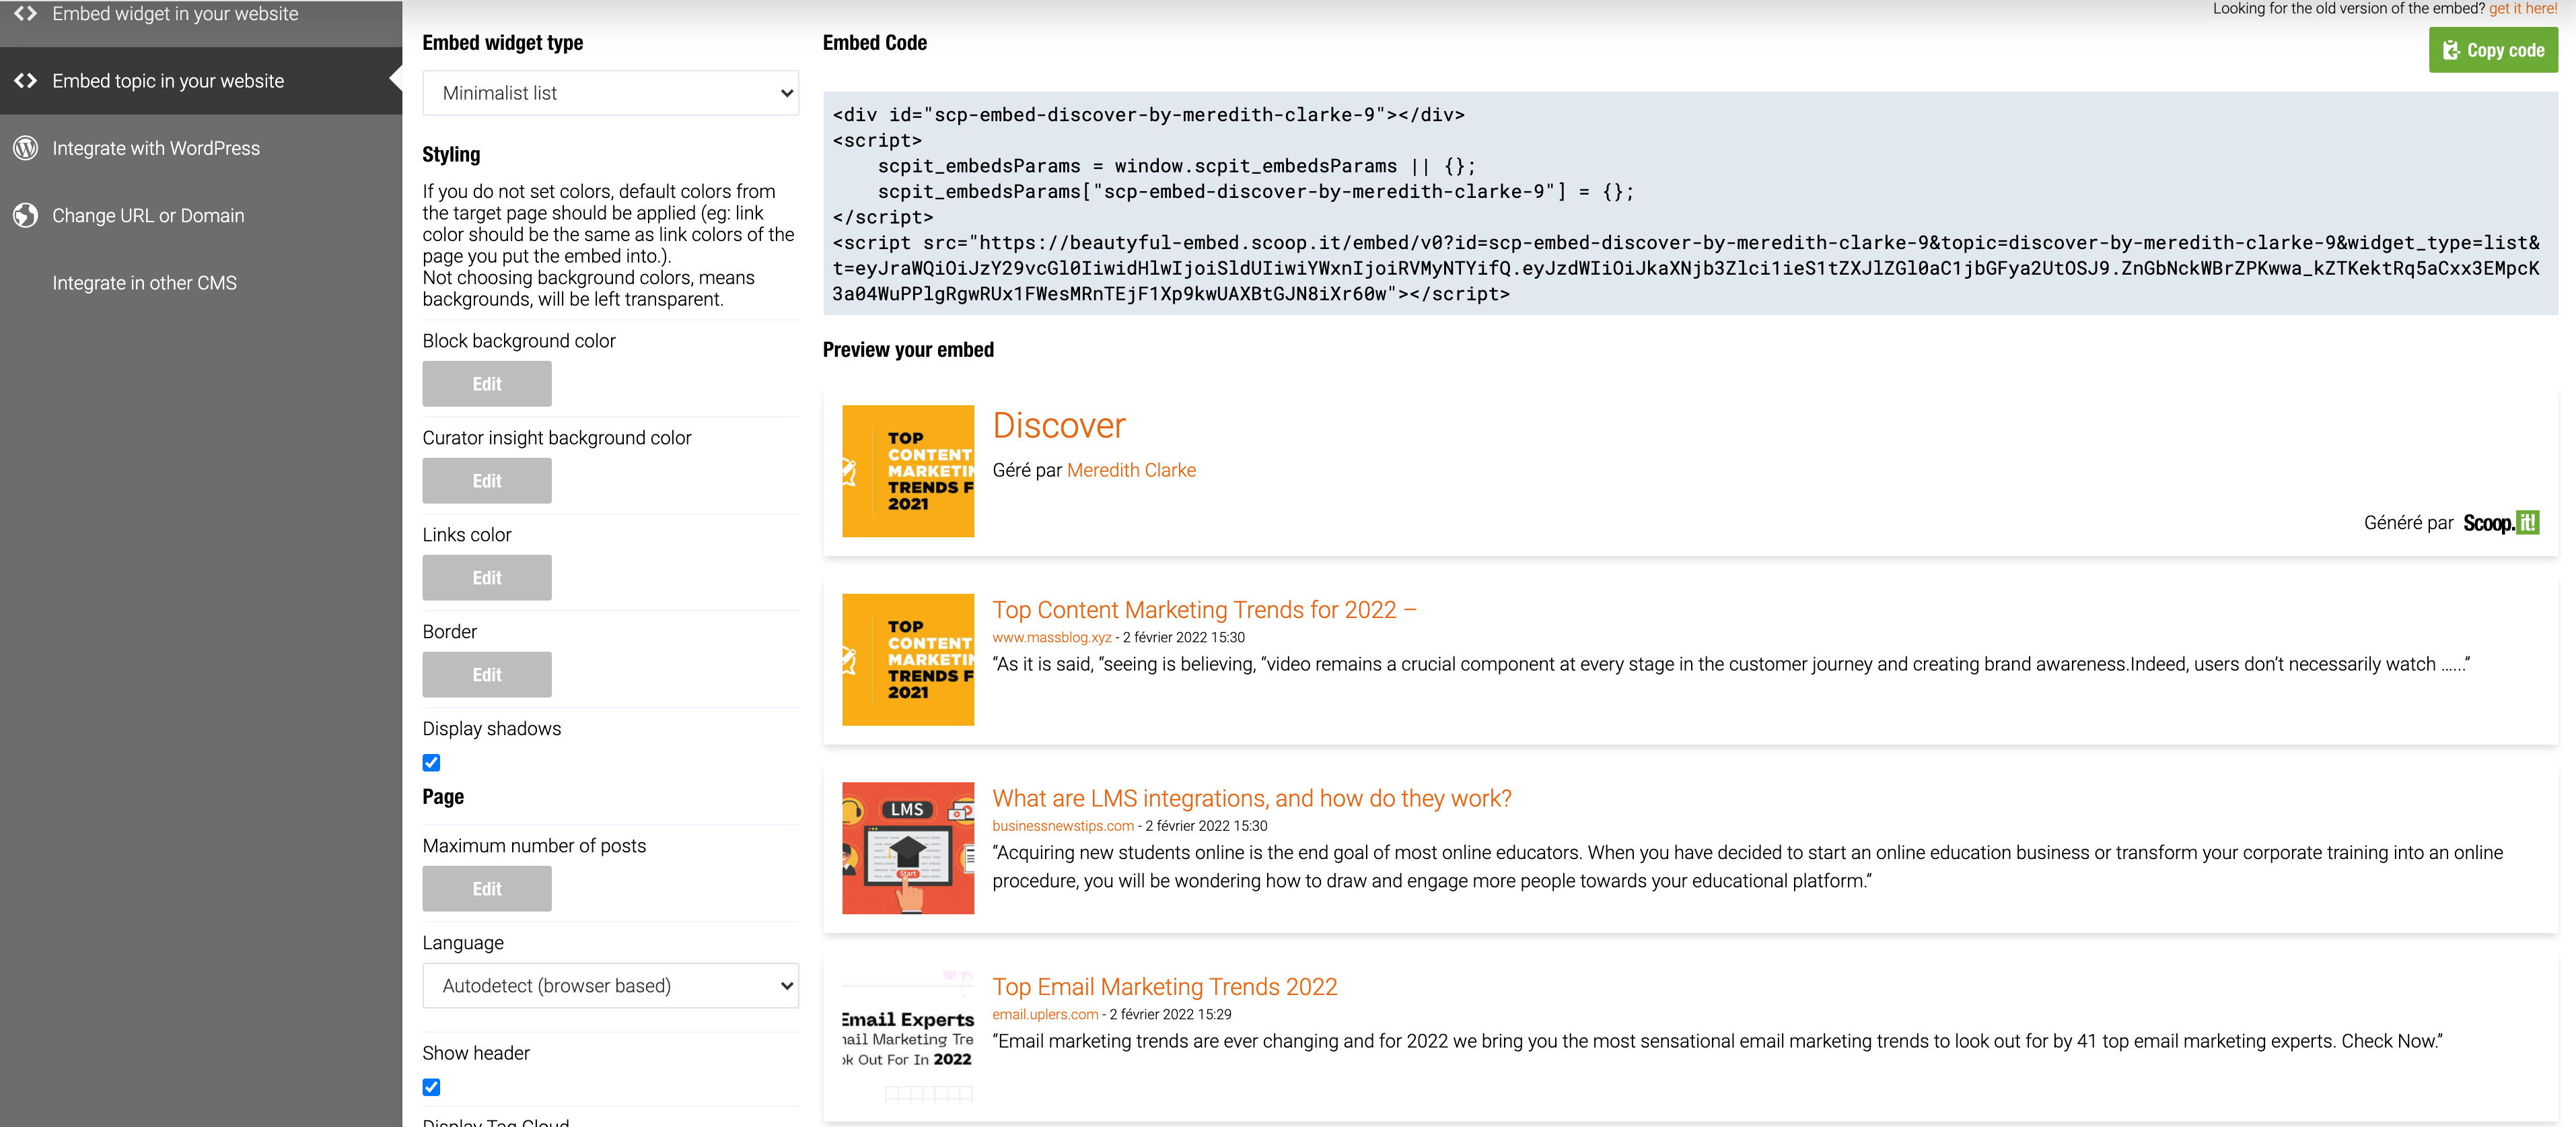
Task: Click the Email Experts post thumbnail
Action: click(x=908, y=1037)
